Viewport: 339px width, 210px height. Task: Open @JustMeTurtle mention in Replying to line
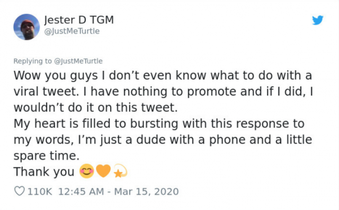pyautogui.click(x=78, y=61)
